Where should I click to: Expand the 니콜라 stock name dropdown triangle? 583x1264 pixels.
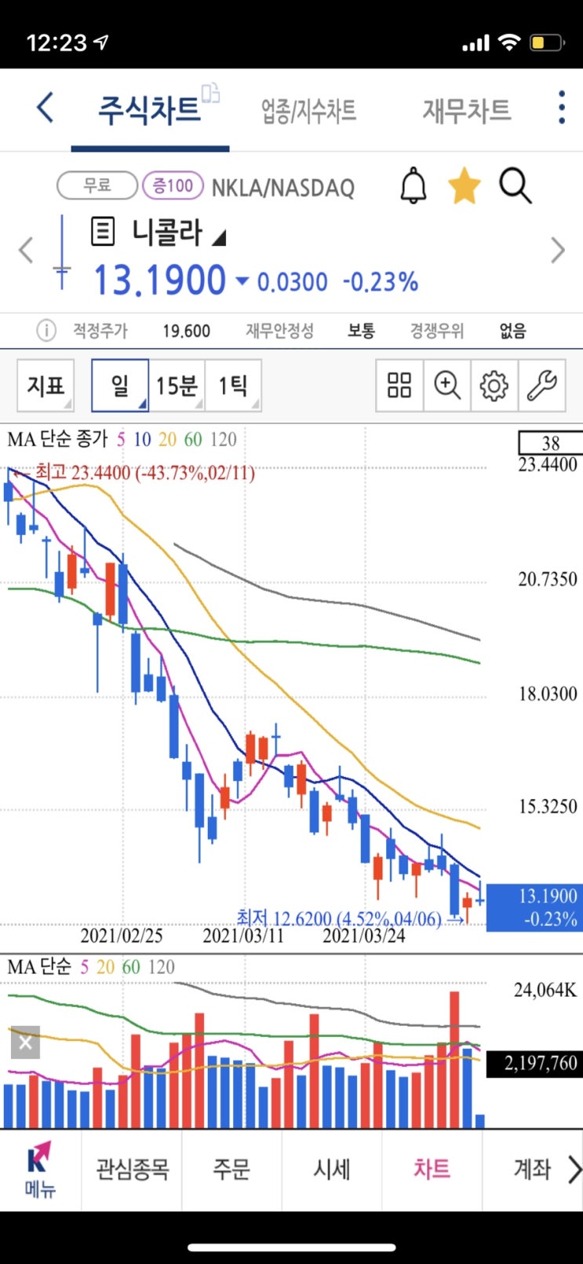tap(219, 237)
